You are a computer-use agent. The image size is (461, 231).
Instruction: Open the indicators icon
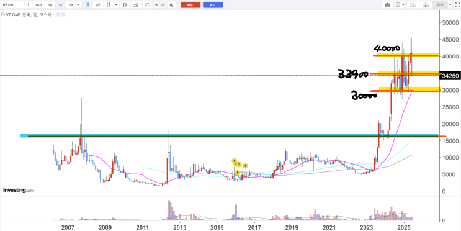click(136, 5)
